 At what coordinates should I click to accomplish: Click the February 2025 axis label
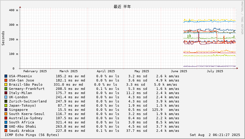(x=35, y=71)
